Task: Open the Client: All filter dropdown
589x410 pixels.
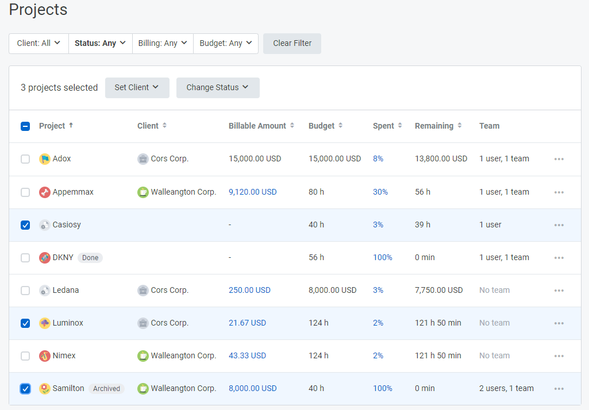Action: [x=39, y=44]
